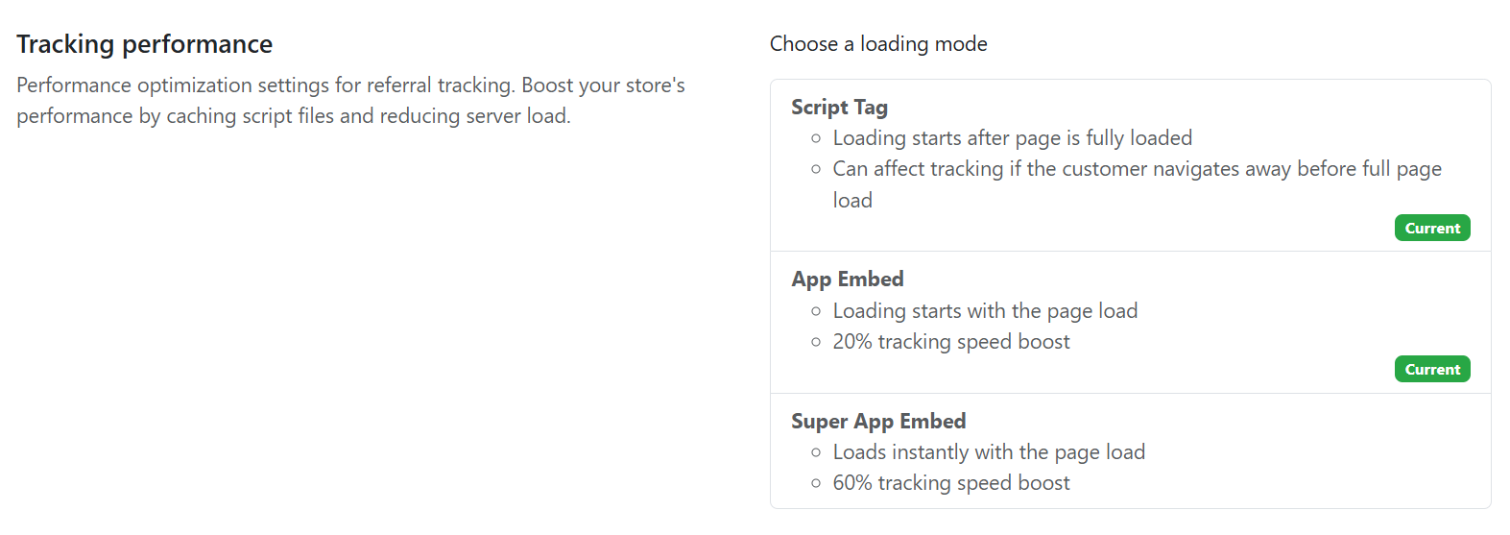Click the 'Tracking performance' heading
The image size is (1510, 535).
144,44
